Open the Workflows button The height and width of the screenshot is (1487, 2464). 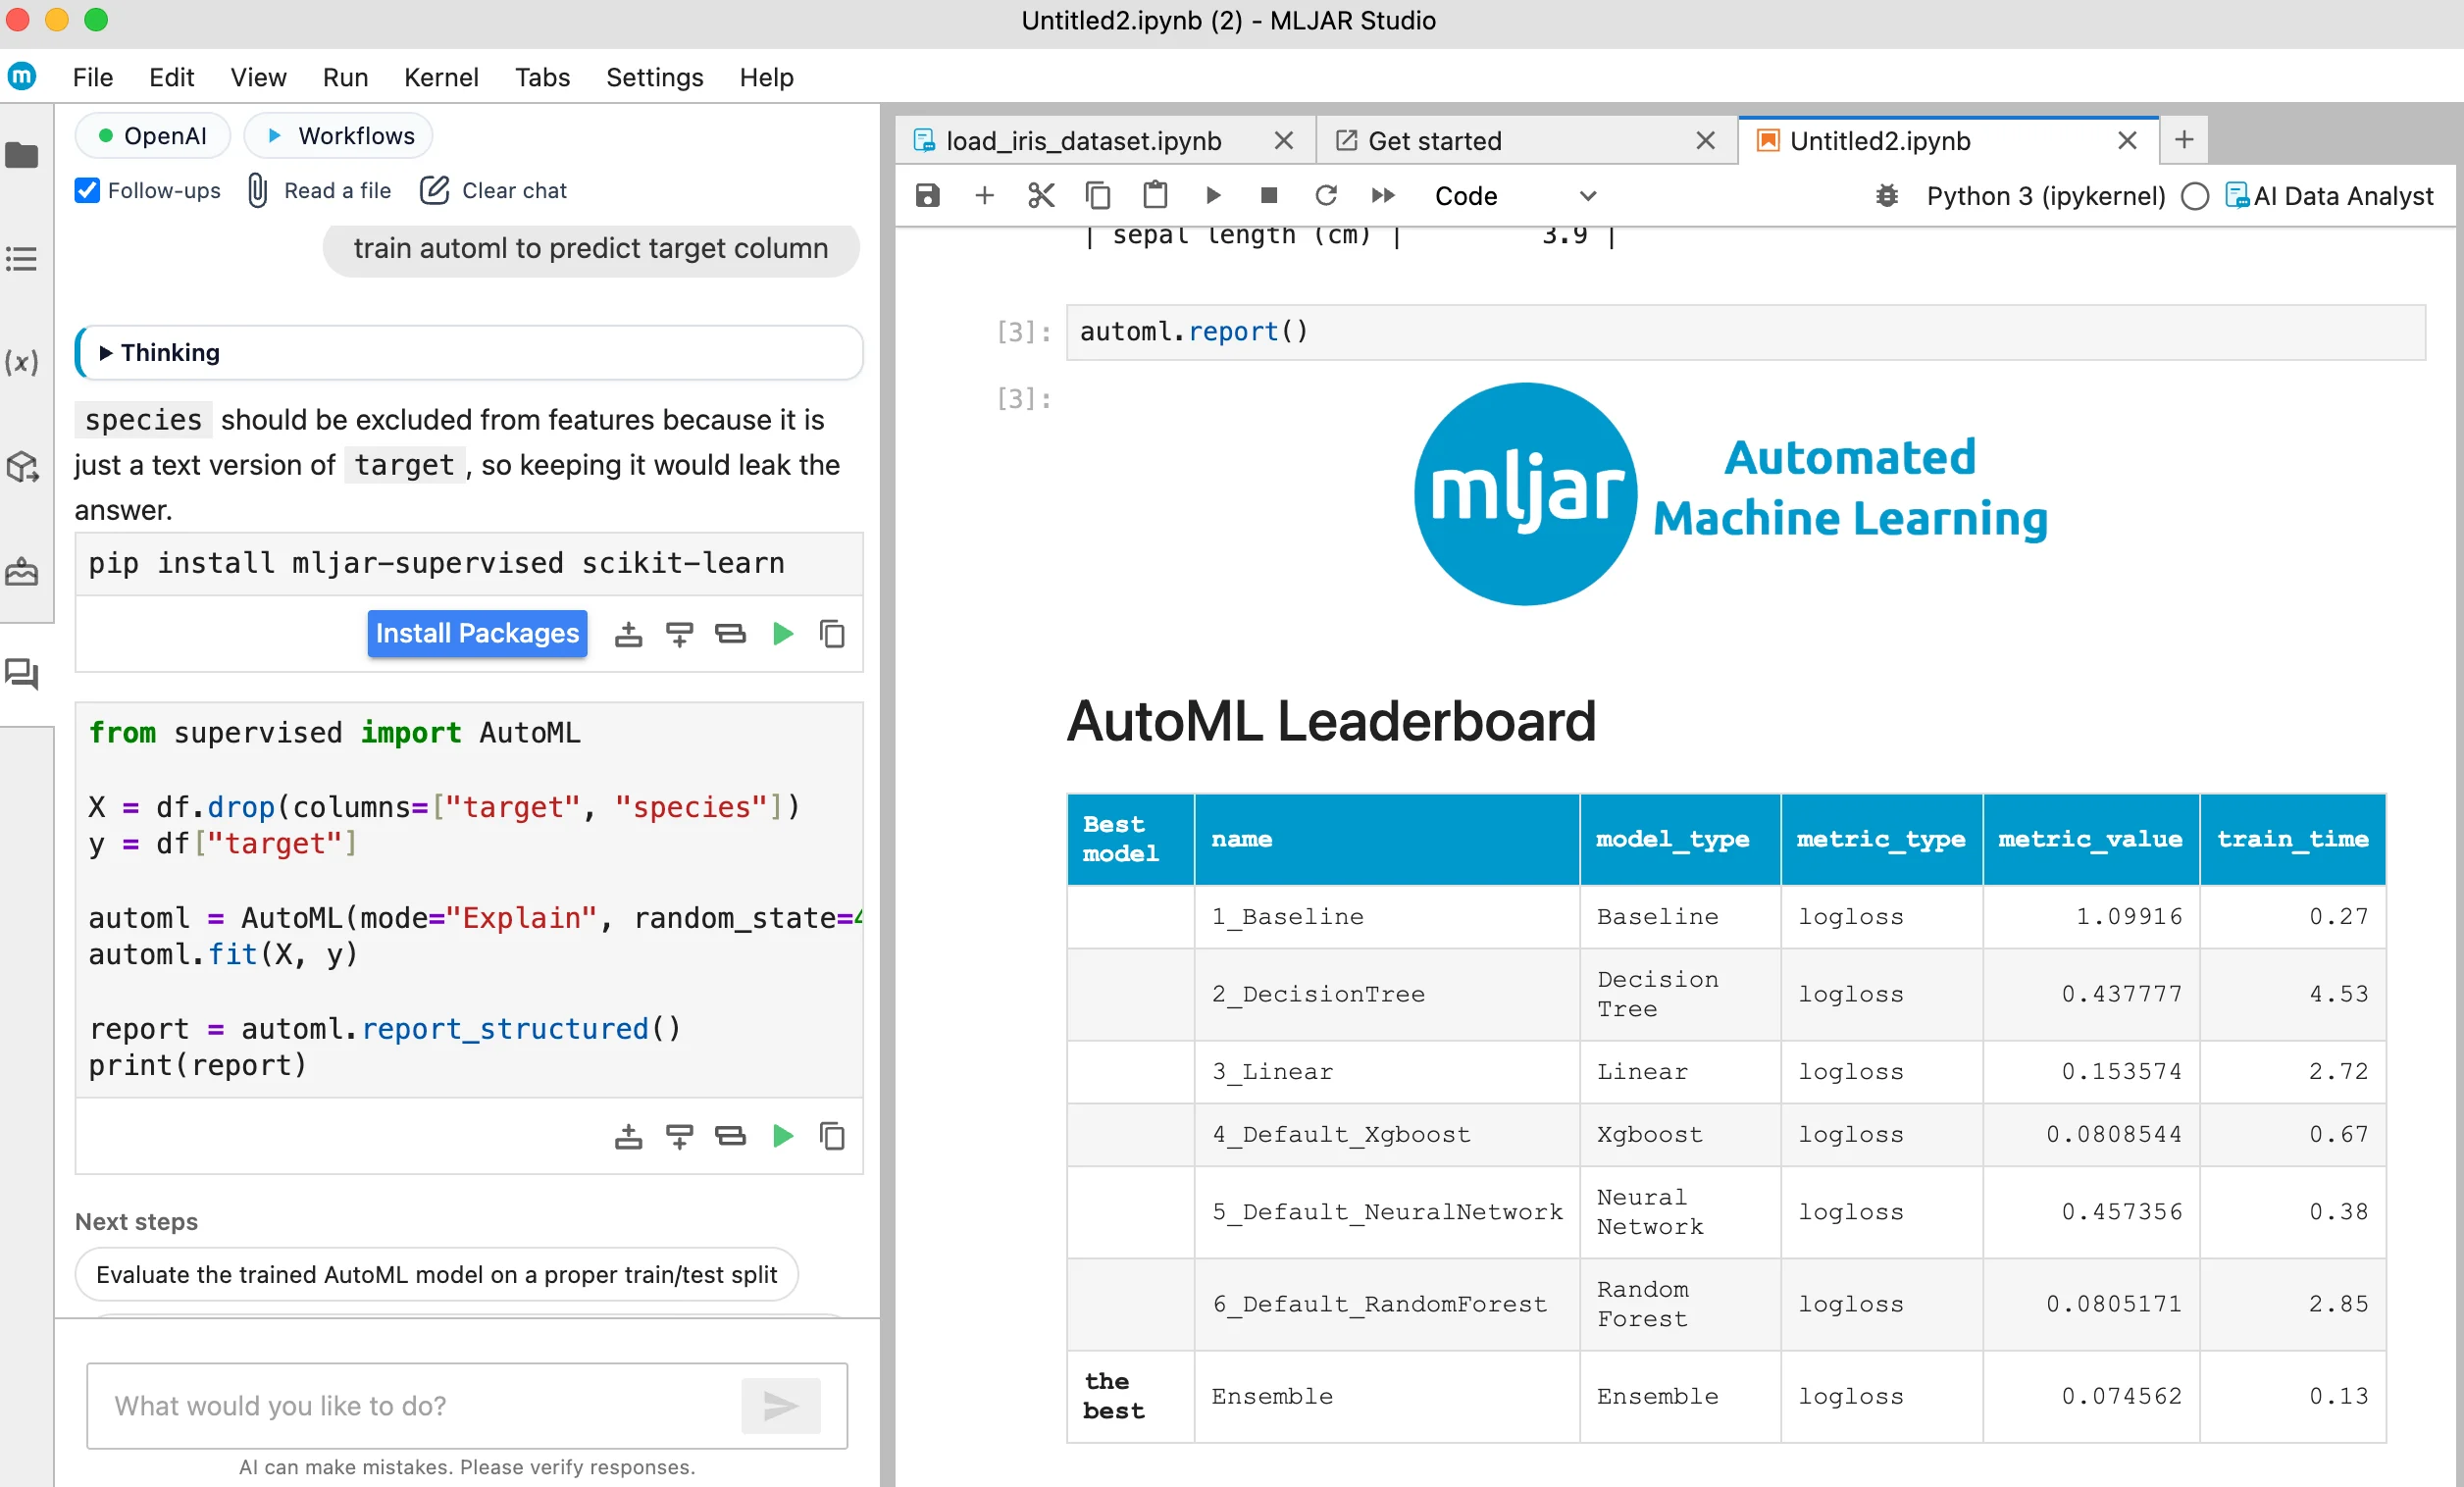click(x=339, y=136)
